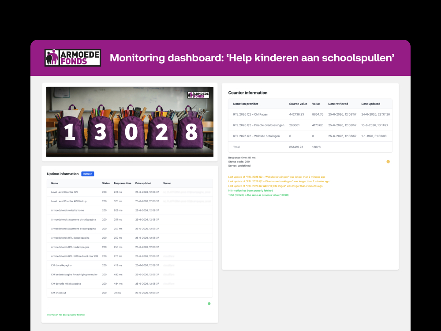This screenshot has width=441, height=331.
Task: Click the warning about 'Directe overboekingen' last update
Action: tap(279, 181)
